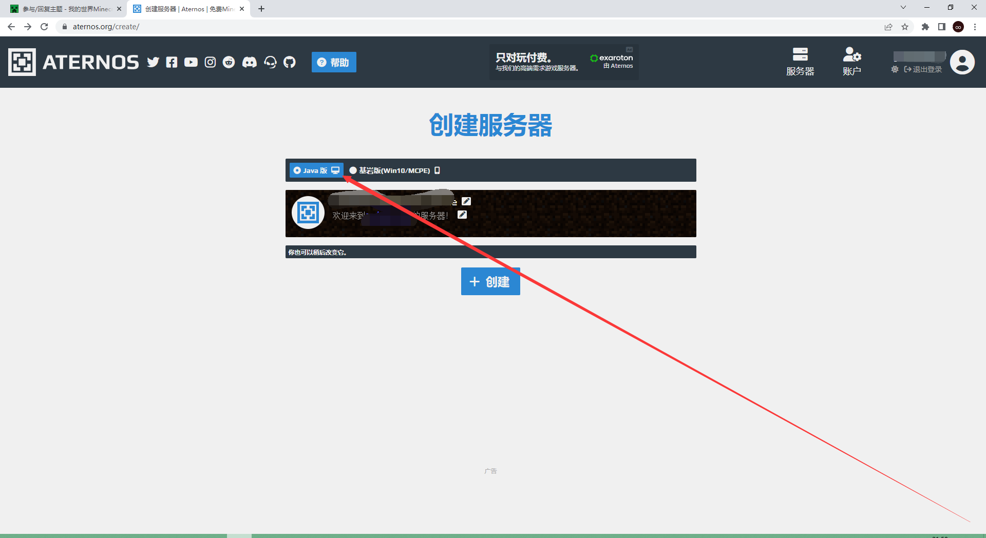Screen dimensions: 986x538
Task: View site security lock icon
Action: click(x=65, y=27)
